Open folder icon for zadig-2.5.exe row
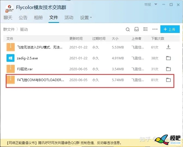 168,58
